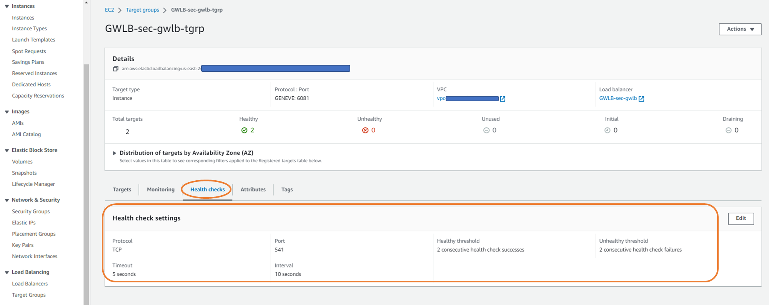769x305 pixels.
Task: Collapse the Images sidebar section
Action: 7,112
